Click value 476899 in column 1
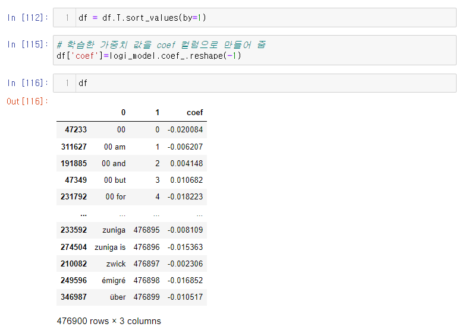The width and height of the screenshot is (459, 330). (147, 297)
